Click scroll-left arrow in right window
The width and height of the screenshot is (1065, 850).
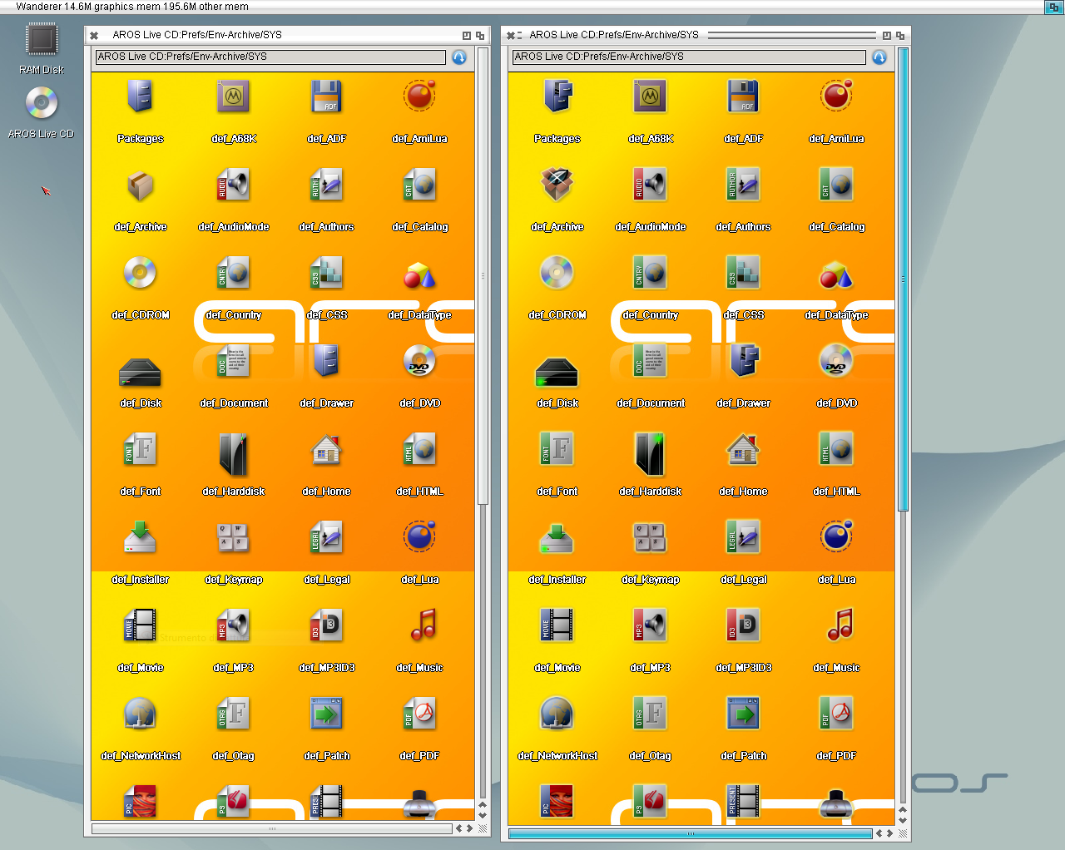[x=879, y=833]
